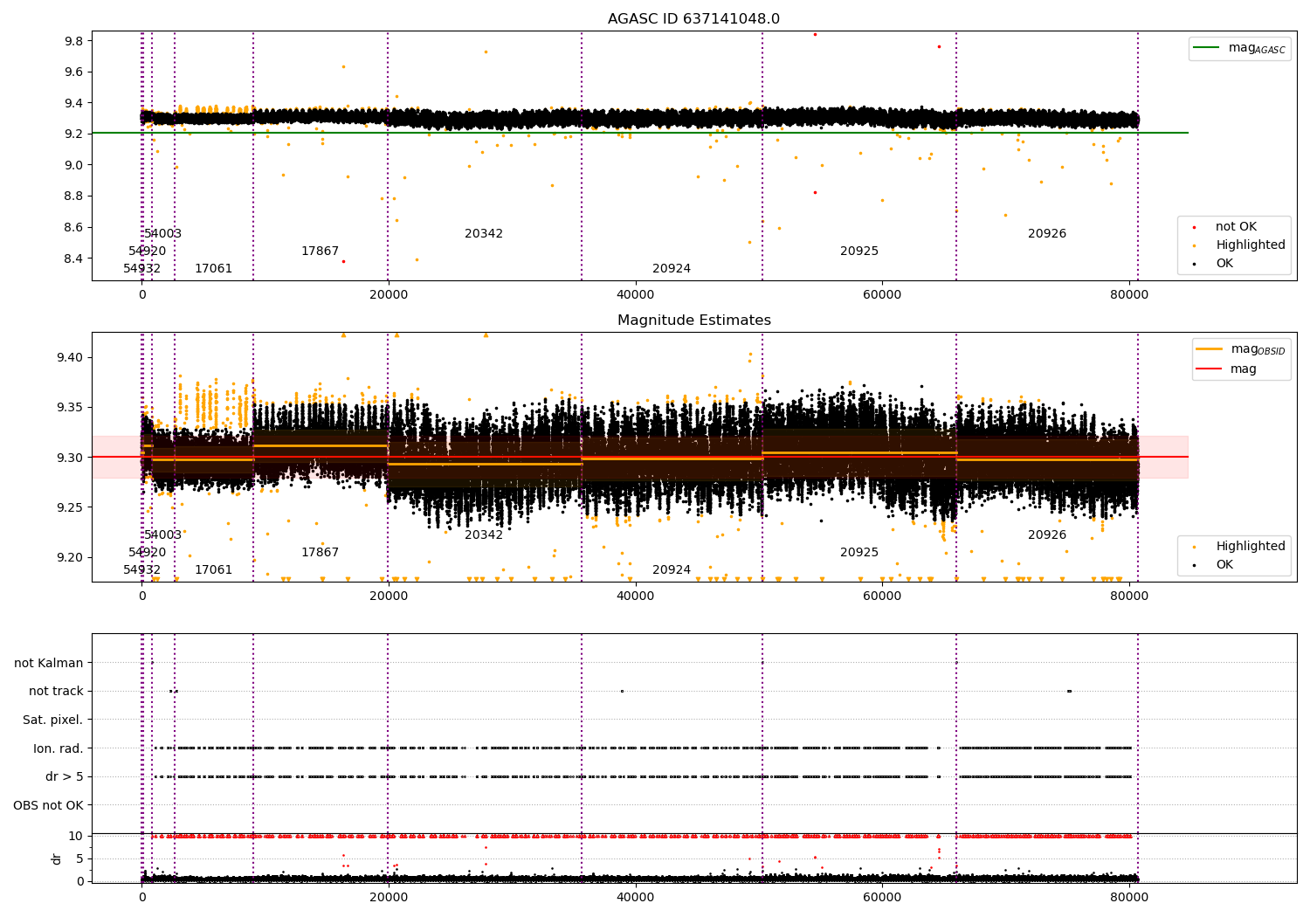1310x917 pixels.
Task: Select the 'dr > 5' row label
Action: 65,776
